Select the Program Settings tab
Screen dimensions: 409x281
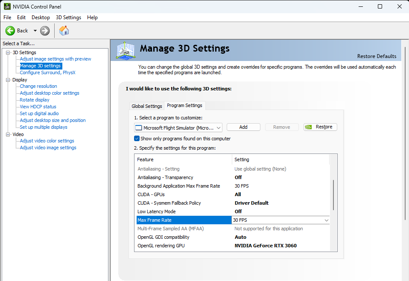coord(185,105)
